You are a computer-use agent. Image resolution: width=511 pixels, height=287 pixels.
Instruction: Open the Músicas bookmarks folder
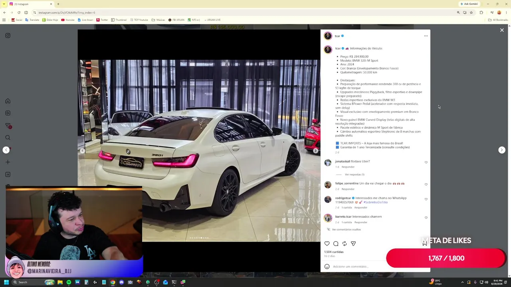coord(158,20)
